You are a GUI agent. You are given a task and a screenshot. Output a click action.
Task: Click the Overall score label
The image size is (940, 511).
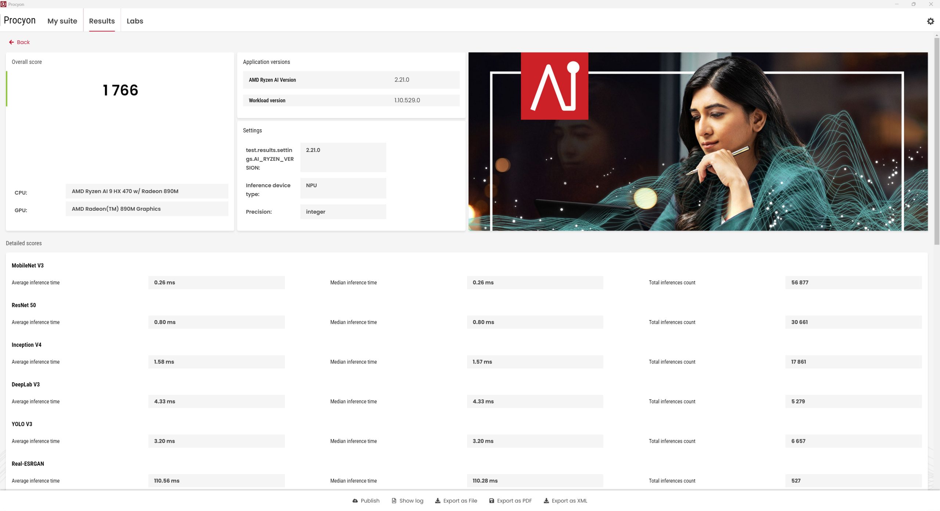(x=27, y=62)
